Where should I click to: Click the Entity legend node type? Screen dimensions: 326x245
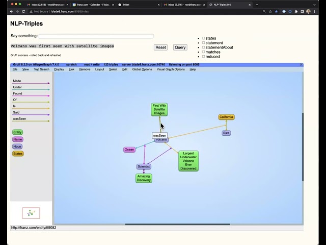(x=17, y=132)
